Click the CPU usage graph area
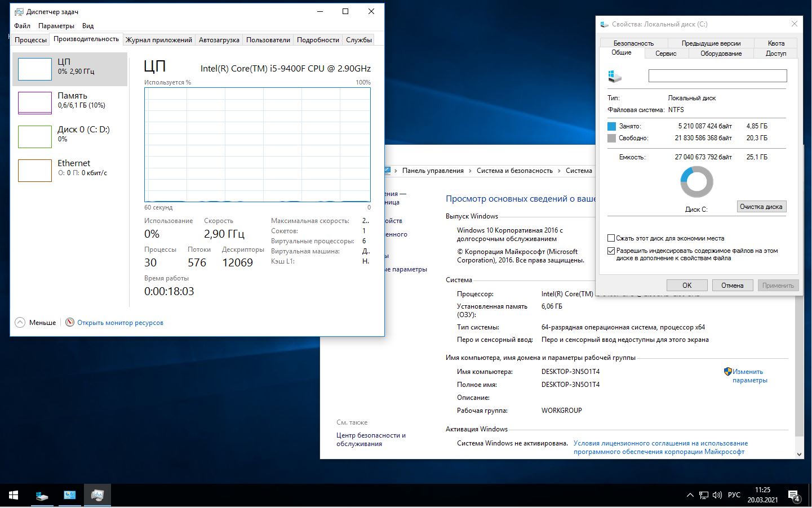 [x=258, y=145]
